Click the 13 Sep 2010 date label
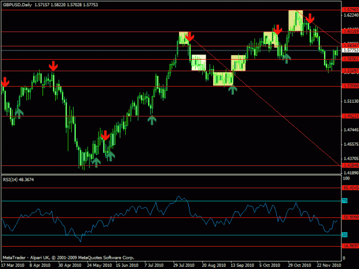The image size is (359, 269). [x=242, y=265]
